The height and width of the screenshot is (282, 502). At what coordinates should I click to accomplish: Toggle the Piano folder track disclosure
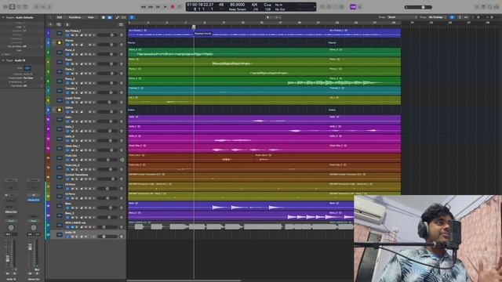pyautogui.click(x=53, y=42)
